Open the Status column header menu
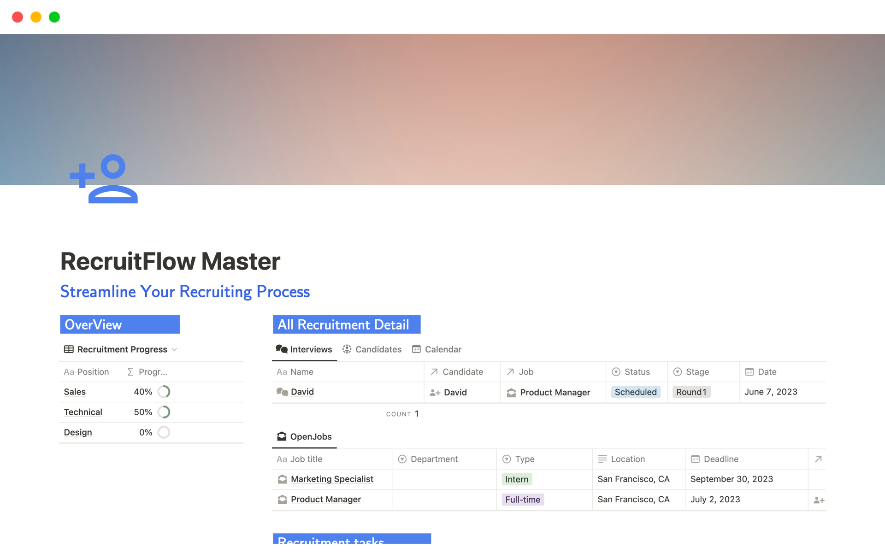885x553 pixels. click(x=636, y=372)
